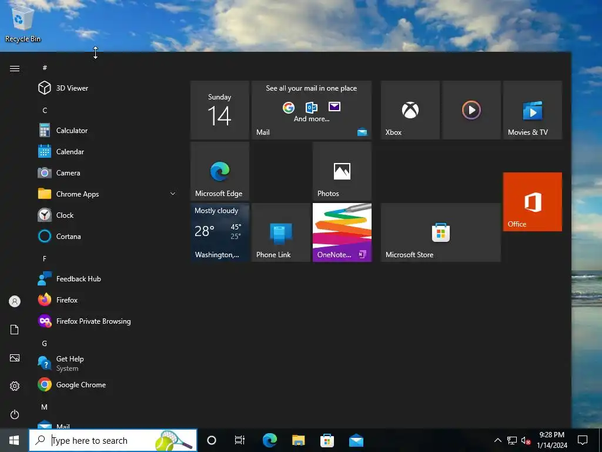The width and height of the screenshot is (602, 452).
Task: Open the clock showing 9:28 PM
Action: (x=551, y=440)
